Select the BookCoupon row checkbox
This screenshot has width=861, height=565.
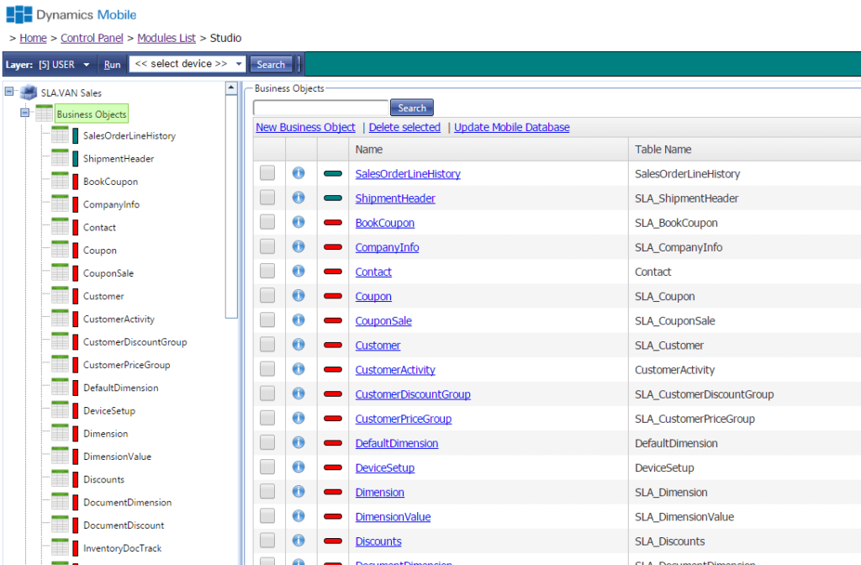tap(267, 222)
